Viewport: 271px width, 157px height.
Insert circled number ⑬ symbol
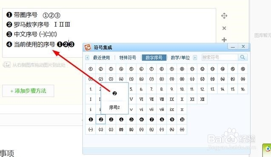coord(212,69)
